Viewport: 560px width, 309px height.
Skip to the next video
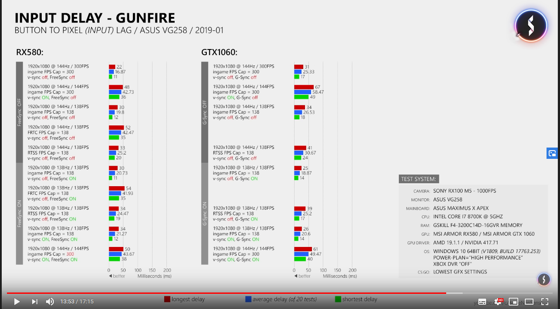tap(35, 301)
